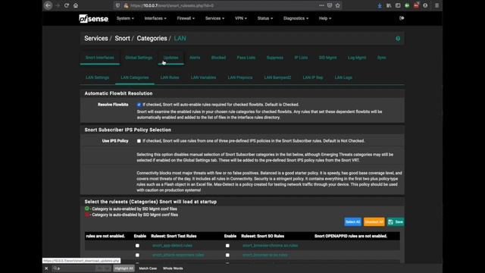Open the IP Lists tab

[x=301, y=58]
